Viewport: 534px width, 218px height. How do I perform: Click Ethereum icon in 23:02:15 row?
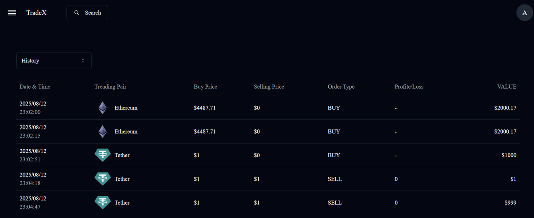[103, 131]
